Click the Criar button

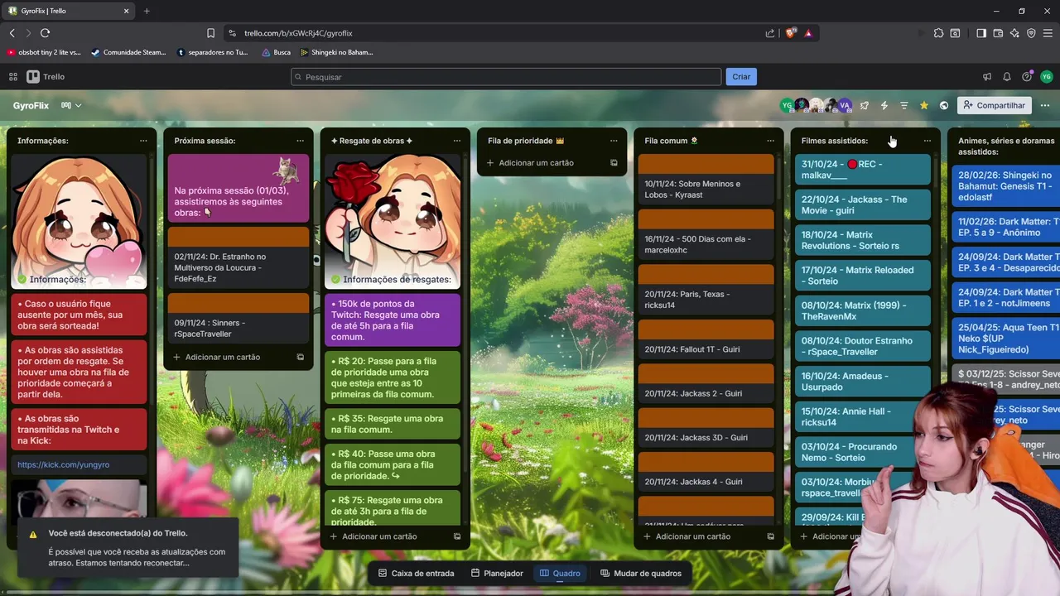pos(741,77)
